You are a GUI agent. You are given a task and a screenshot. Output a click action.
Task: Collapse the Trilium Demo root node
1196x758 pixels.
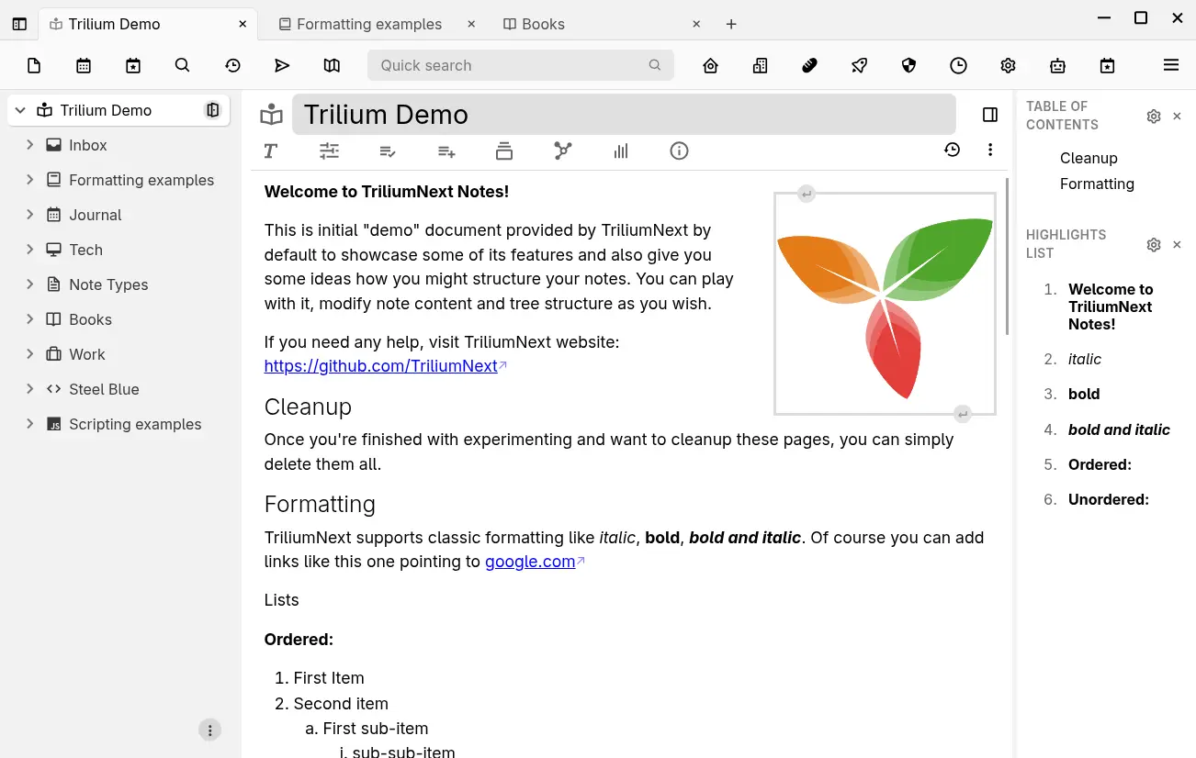point(20,110)
